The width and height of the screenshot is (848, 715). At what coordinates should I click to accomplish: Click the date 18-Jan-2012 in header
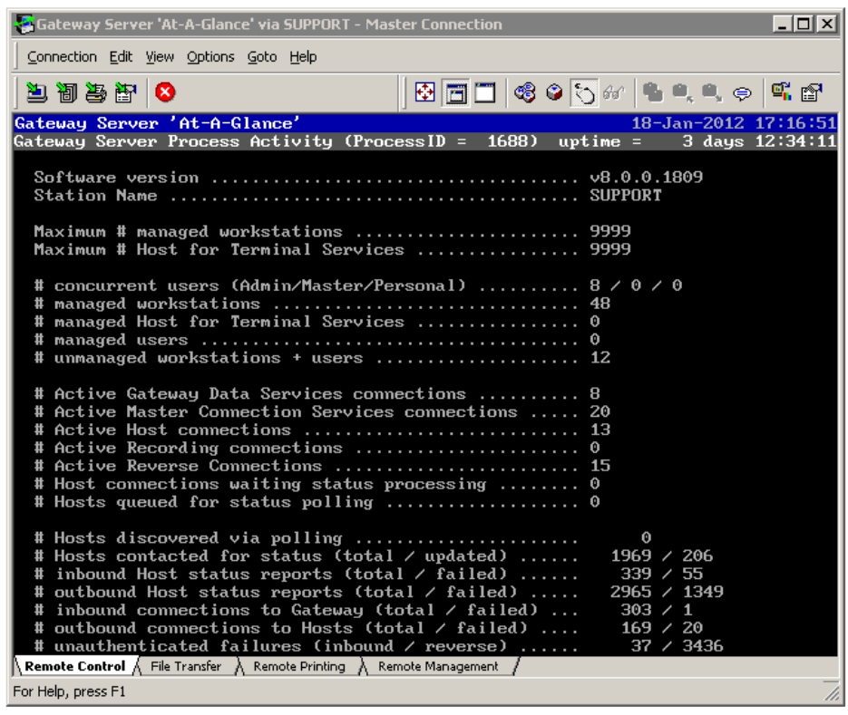pyautogui.click(x=687, y=123)
